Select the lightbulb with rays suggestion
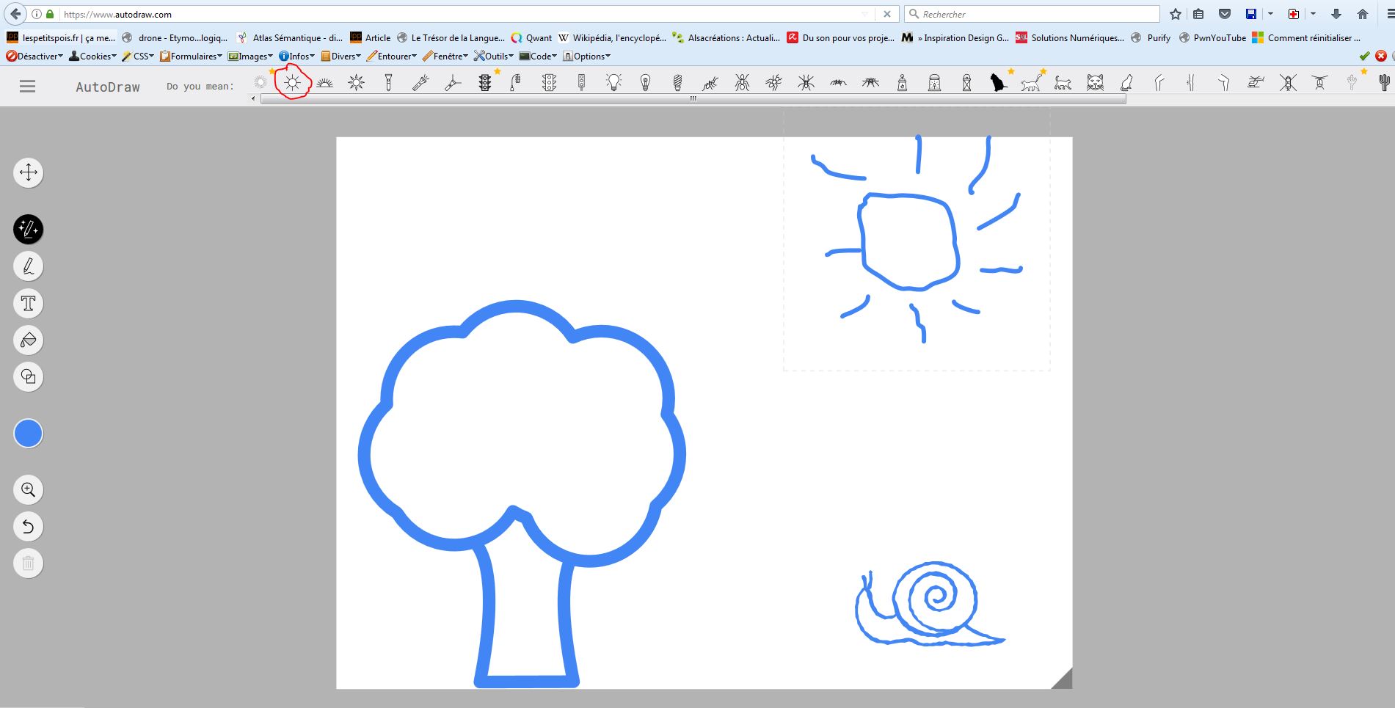 (x=613, y=83)
